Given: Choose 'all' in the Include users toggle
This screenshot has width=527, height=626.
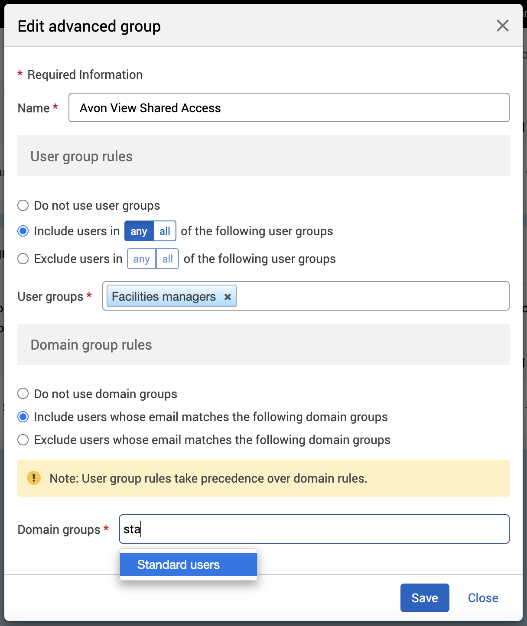Looking at the screenshot, I should pos(165,231).
